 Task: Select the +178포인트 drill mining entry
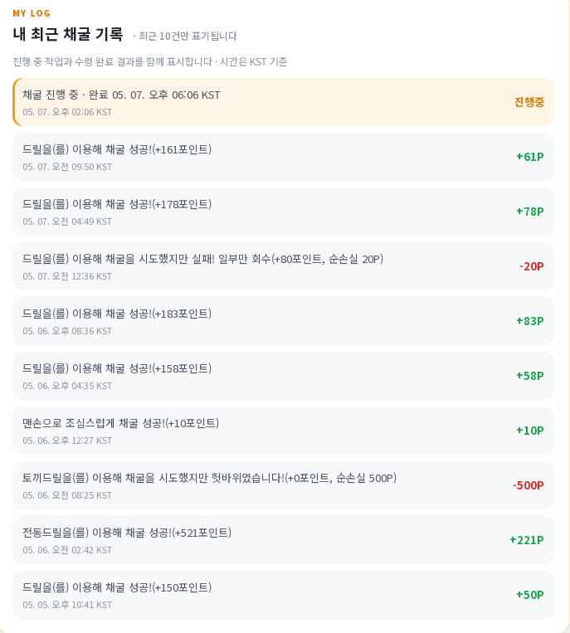click(283, 212)
